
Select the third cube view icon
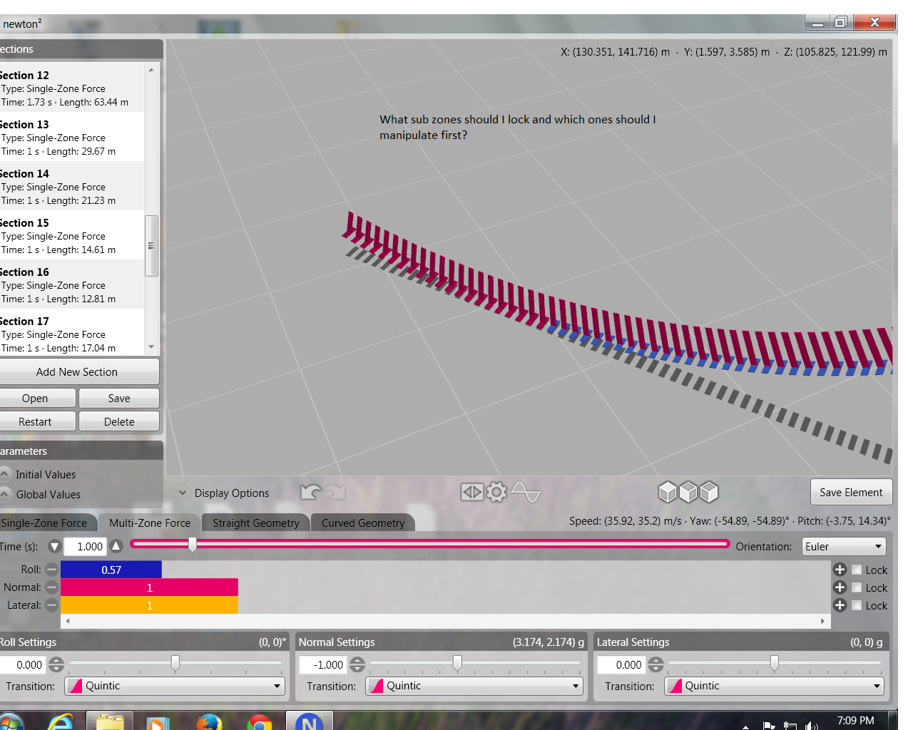coord(709,492)
